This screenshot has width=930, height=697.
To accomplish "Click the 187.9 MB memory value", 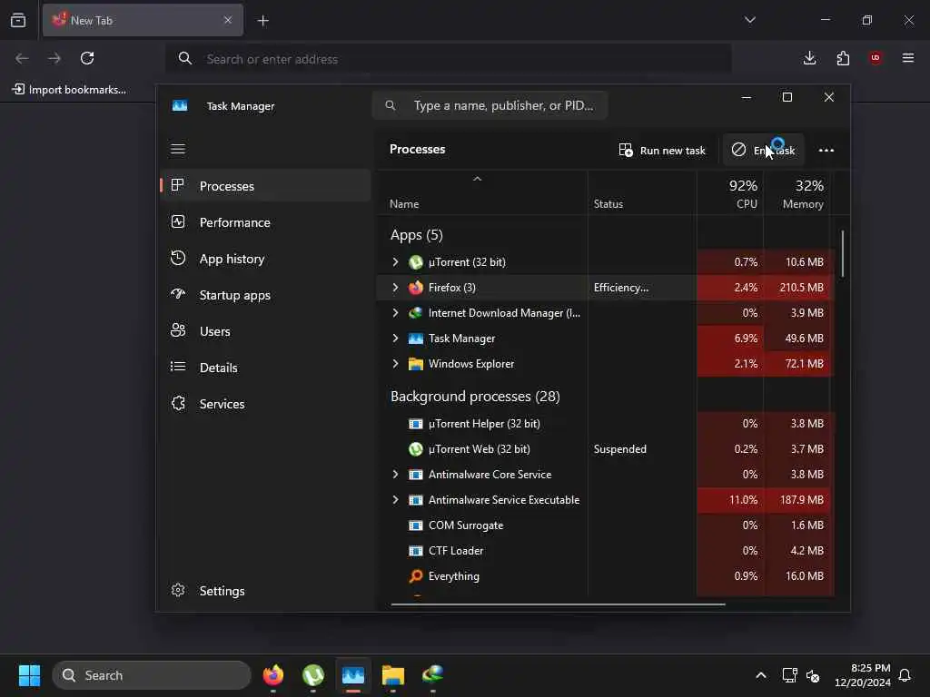I will [801, 500].
